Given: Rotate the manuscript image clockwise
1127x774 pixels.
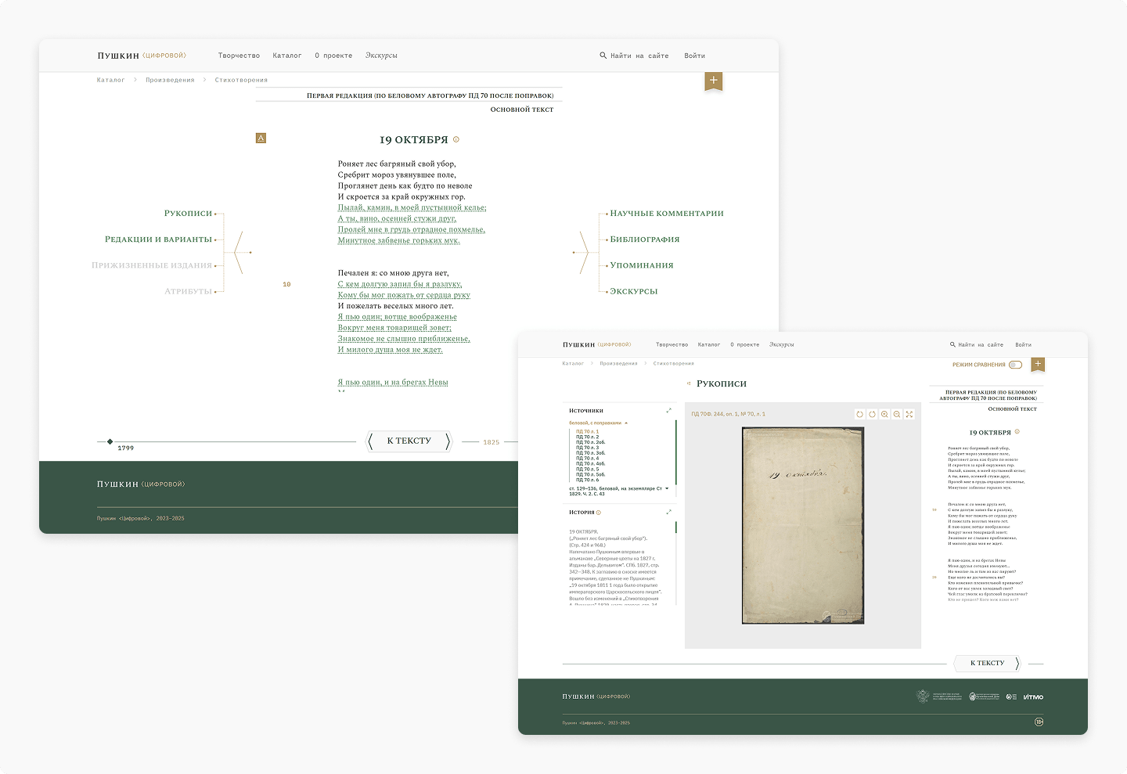Looking at the screenshot, I should click(872, 414).
